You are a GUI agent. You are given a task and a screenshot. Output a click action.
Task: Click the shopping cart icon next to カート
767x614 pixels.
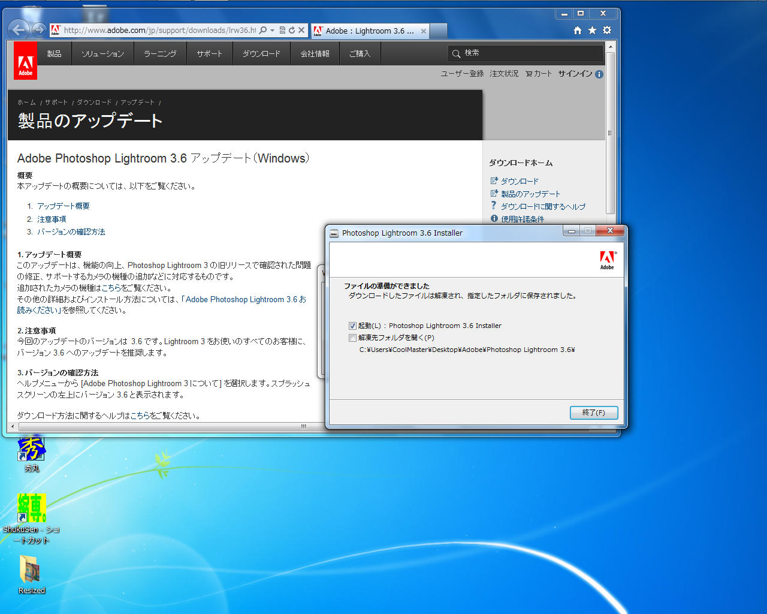coord(529,73)
